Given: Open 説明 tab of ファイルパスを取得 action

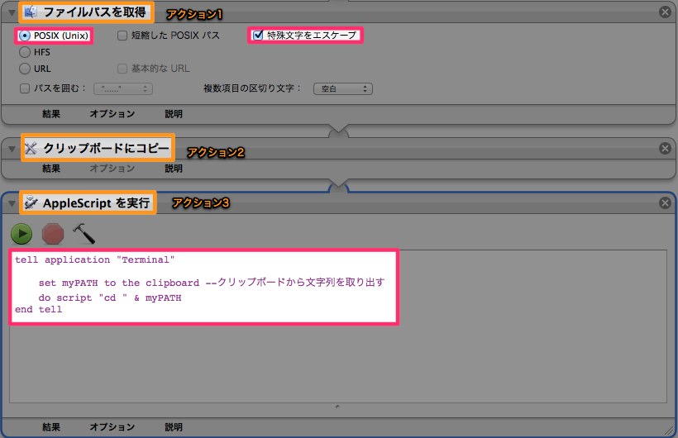Looking at the screenshot, I should pos(174,114).
